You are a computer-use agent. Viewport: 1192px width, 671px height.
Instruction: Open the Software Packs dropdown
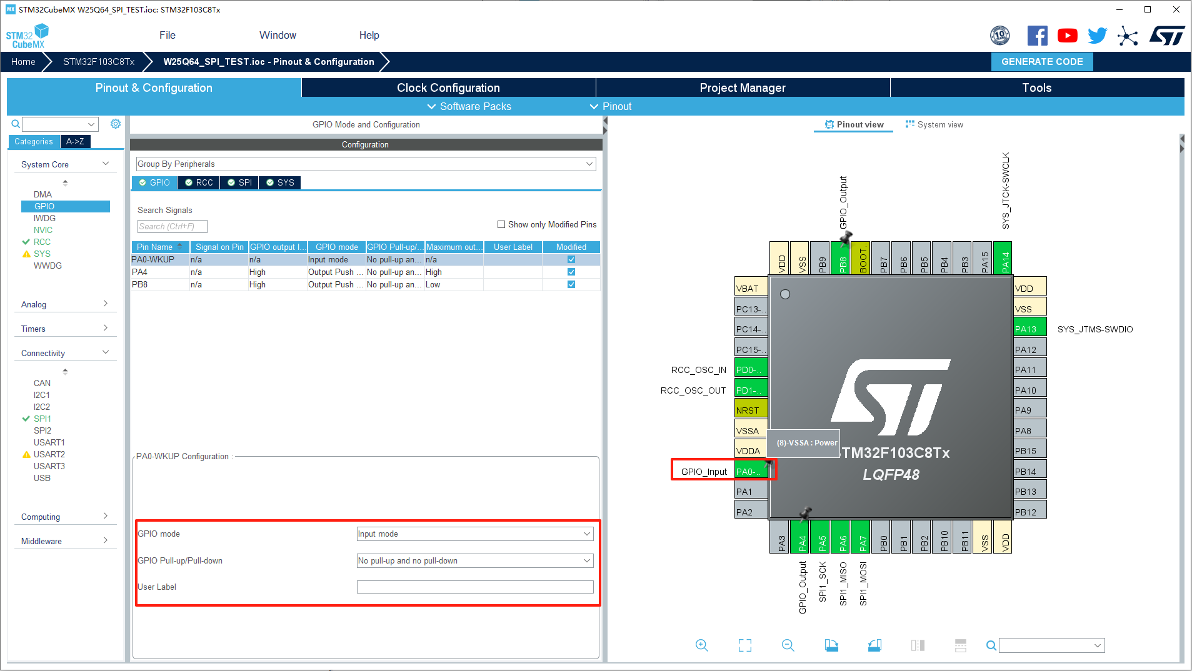(469, 106)
